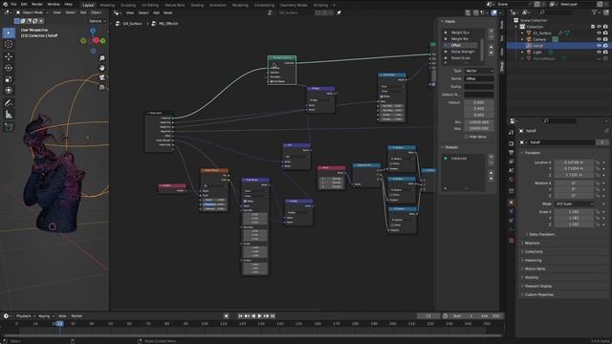
Task: Click the blue Z axis gizmo handle
Action: click(x=93, y=31)
